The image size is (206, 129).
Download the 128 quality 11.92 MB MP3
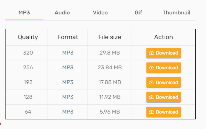[x=164, y=97]
